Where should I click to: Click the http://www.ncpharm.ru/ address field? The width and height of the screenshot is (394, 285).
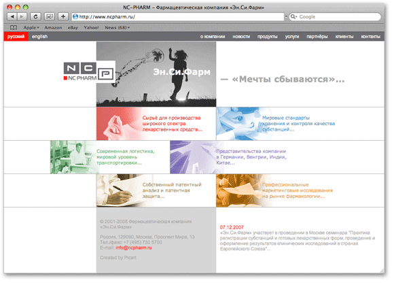pyautogui.click(x=178, y=17)
